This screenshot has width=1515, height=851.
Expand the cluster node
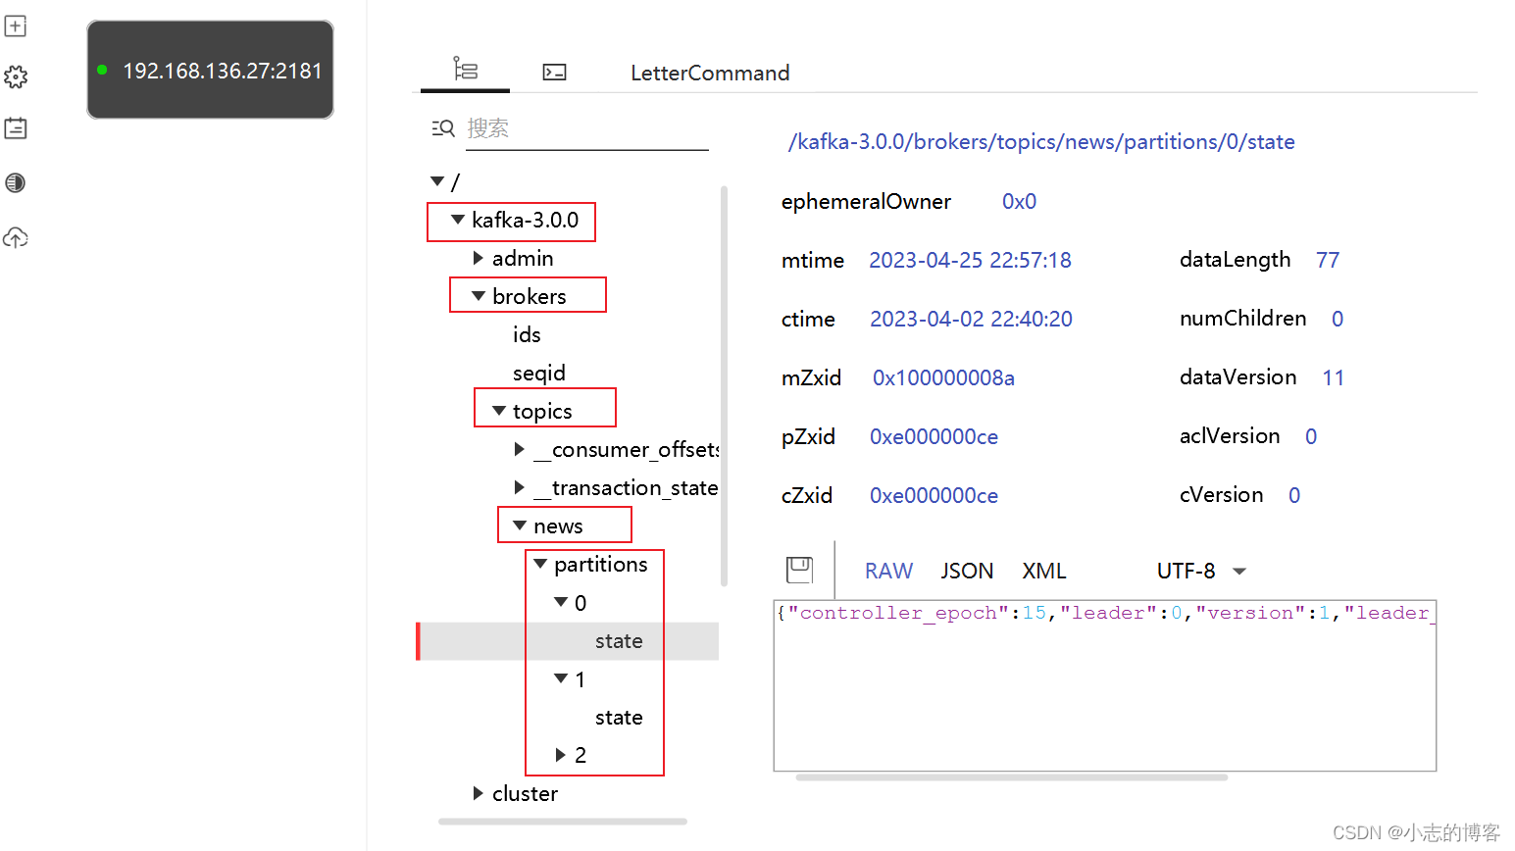pos(479,793)
